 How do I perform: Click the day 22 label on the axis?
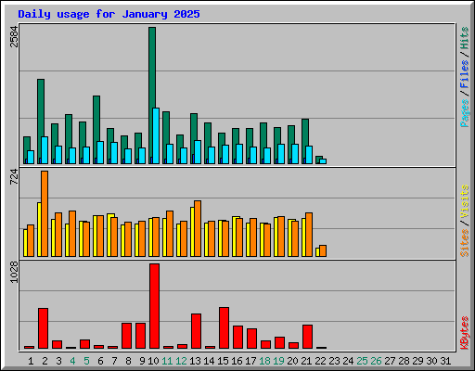pyautogui.click(x=320, y=361)
